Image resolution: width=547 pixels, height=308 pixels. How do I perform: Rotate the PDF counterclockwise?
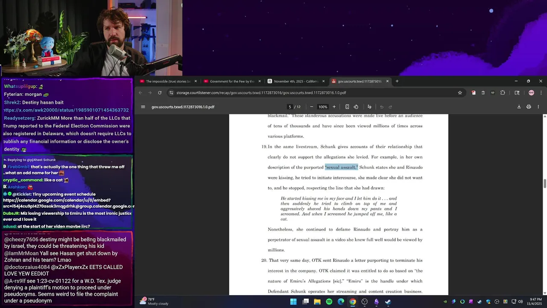(356, 107)
